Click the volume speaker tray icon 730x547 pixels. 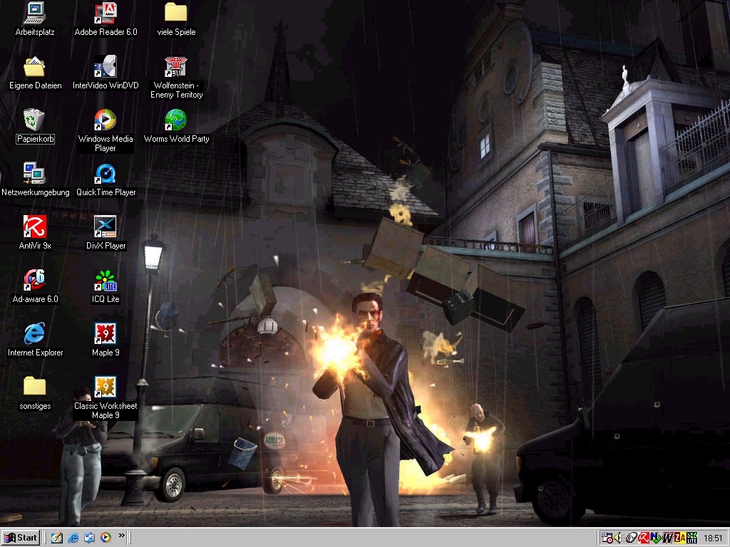pyautogui.click(x=617, y=538)
